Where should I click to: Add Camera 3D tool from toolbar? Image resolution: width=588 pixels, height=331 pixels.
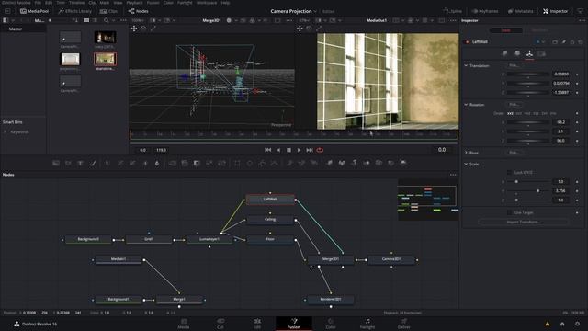click(379, 163)
